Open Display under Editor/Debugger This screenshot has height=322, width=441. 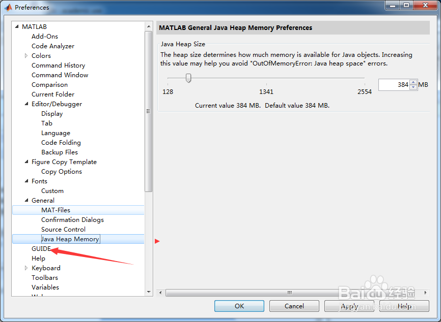(52, 114)
